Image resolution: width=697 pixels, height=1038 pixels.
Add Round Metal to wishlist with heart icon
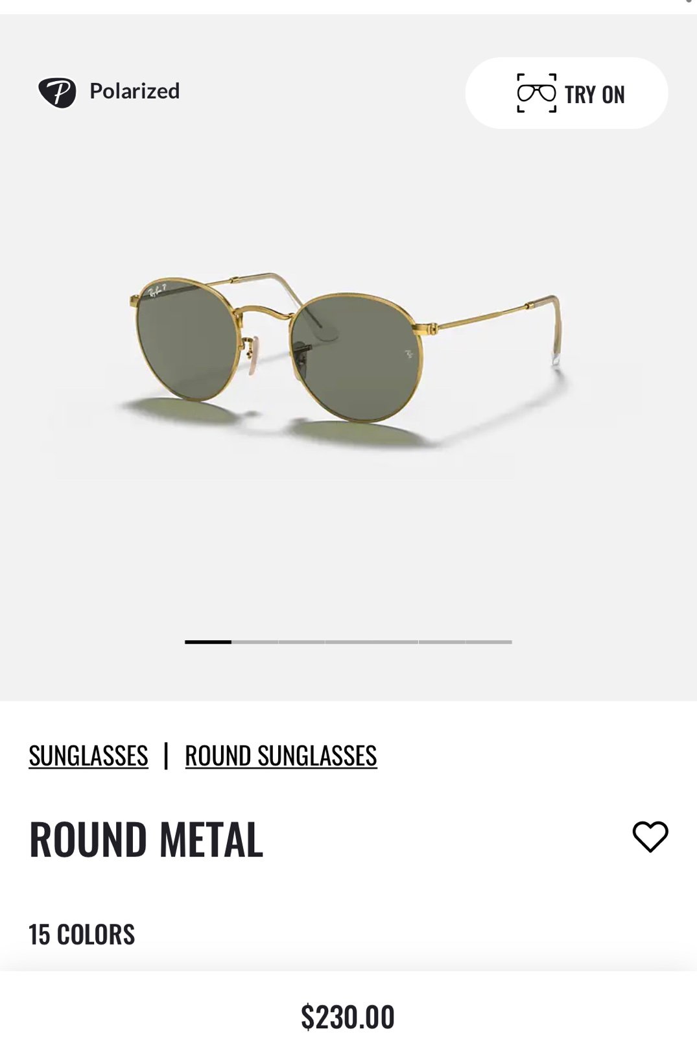650,836
